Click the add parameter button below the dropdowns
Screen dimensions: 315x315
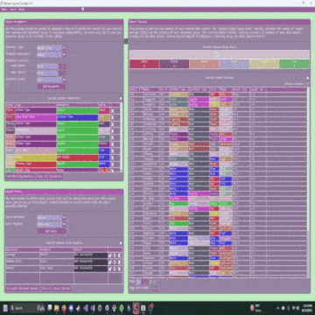point(52,87)
